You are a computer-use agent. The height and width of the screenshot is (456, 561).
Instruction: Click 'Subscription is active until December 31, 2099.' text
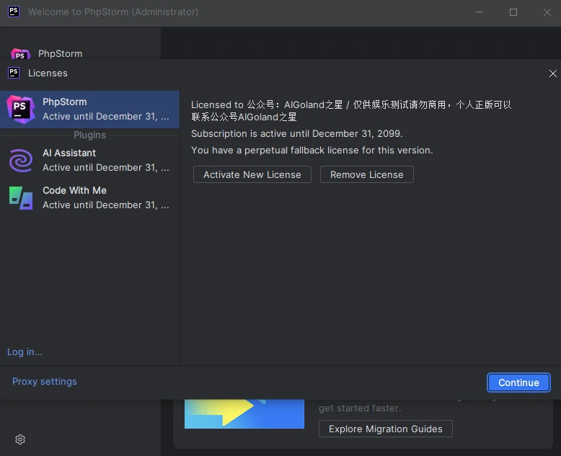(297, 134)
